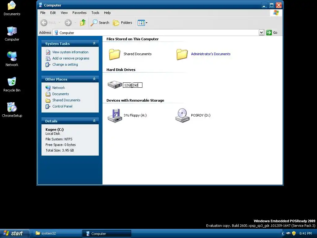This screenshot has height=238, width=317.
Task: Click the Administrator's Documents label
Action: coord(211,54)
